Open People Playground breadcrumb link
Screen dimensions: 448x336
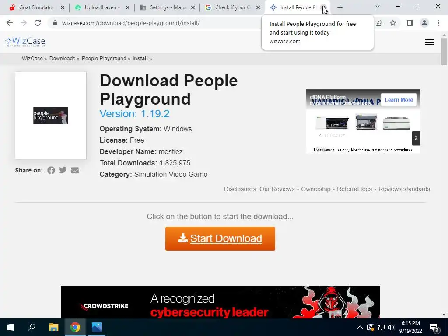(104, 59)
